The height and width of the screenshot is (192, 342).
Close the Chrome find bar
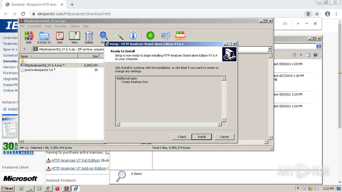click(315, 23)
